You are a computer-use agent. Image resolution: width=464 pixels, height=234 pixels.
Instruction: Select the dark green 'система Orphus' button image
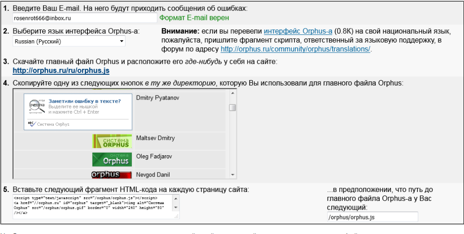tap(112, 159)
